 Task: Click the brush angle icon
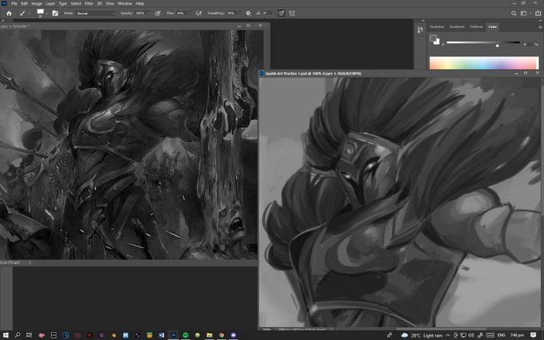[x=258, y=13]
